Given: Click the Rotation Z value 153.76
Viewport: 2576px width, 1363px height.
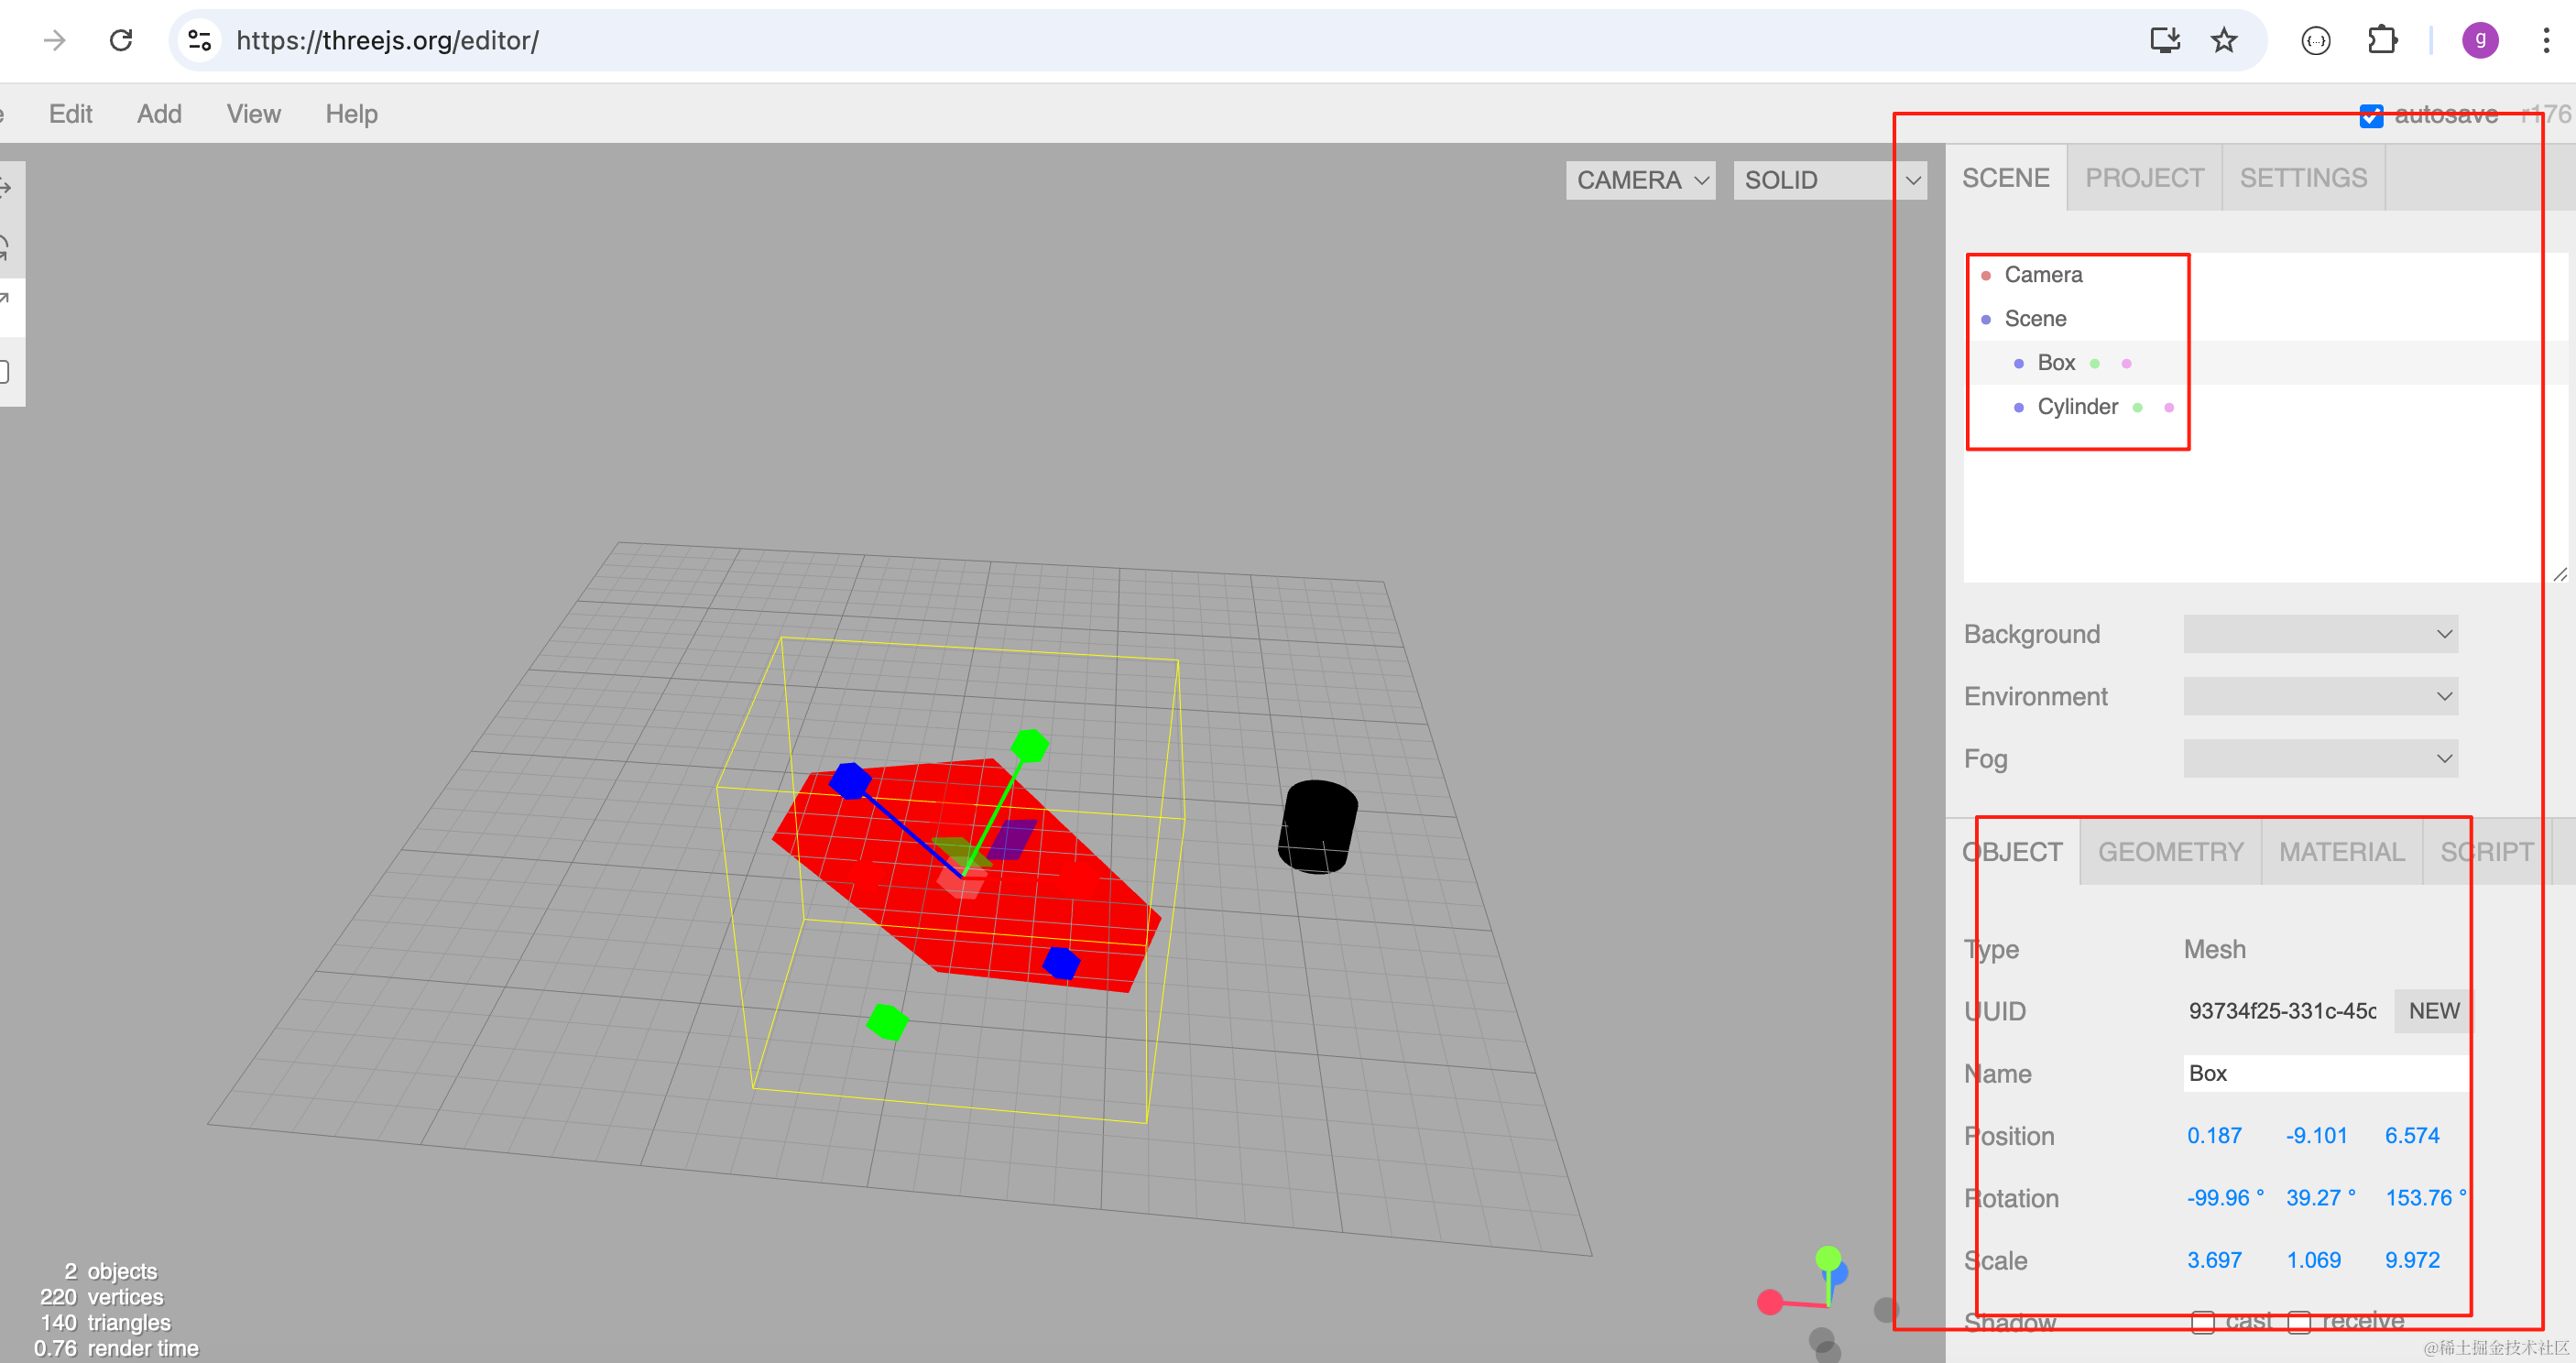Looking at the screenshot, I should (2426, 1198).
